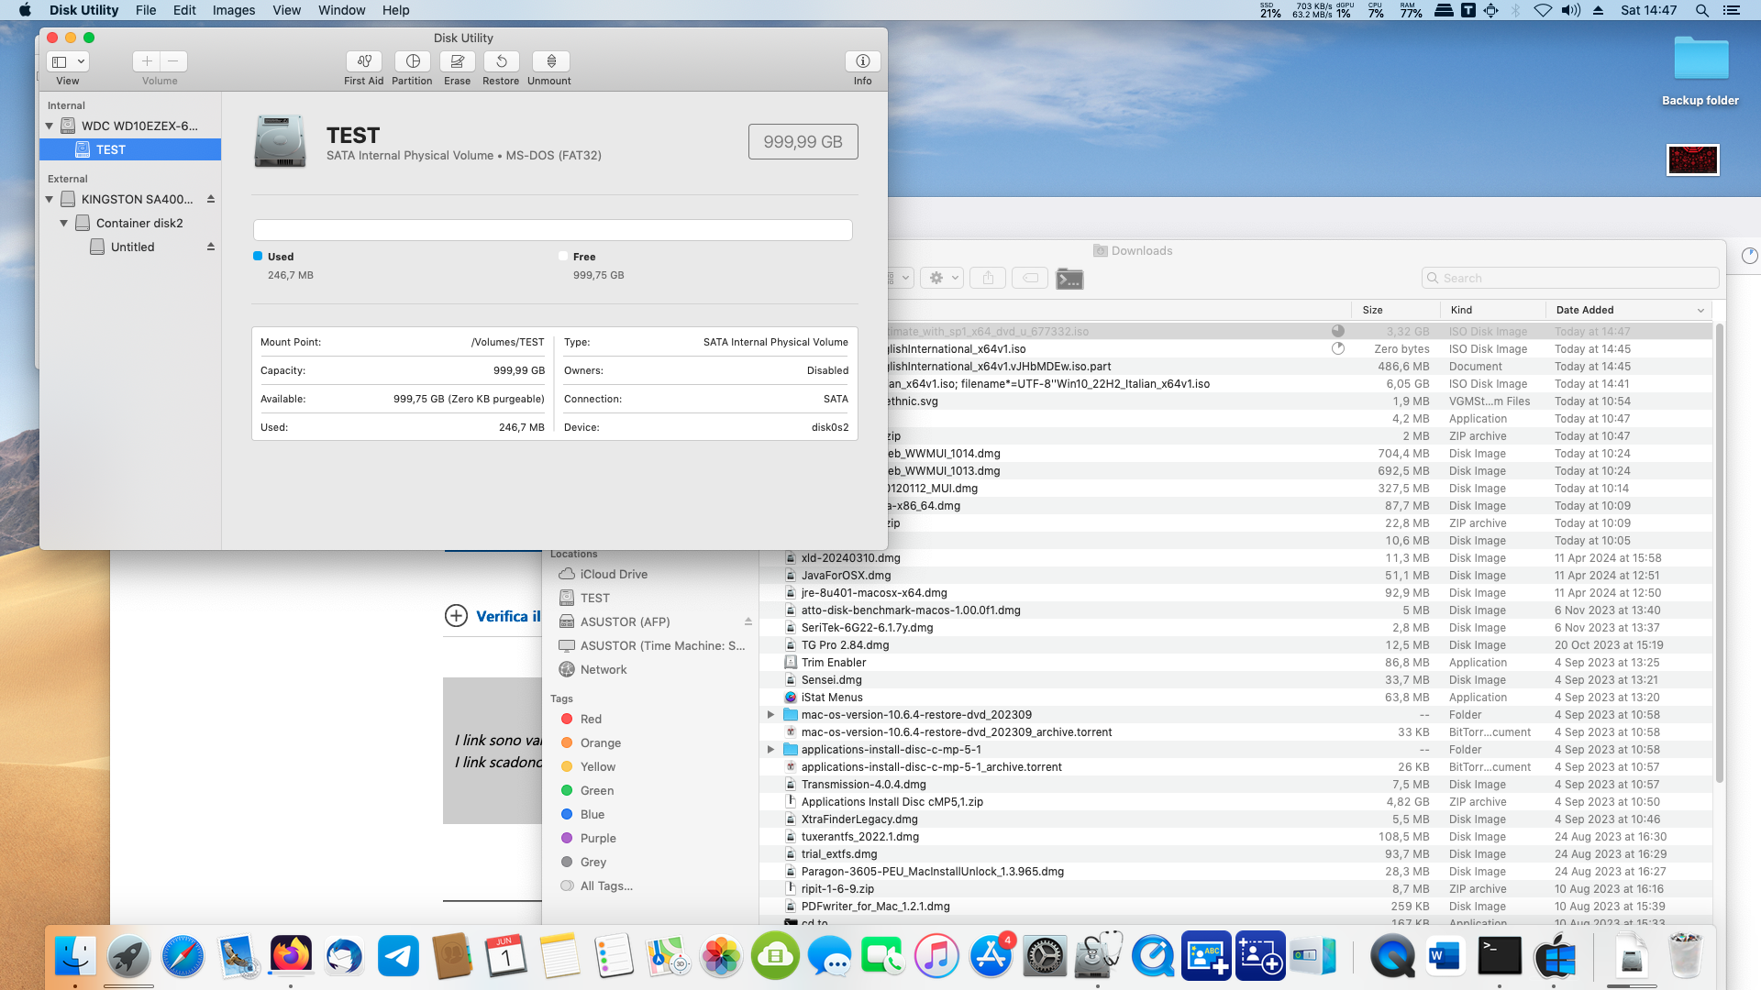Collapse the WDC WD10EZEX disk tree

[50, 126]
